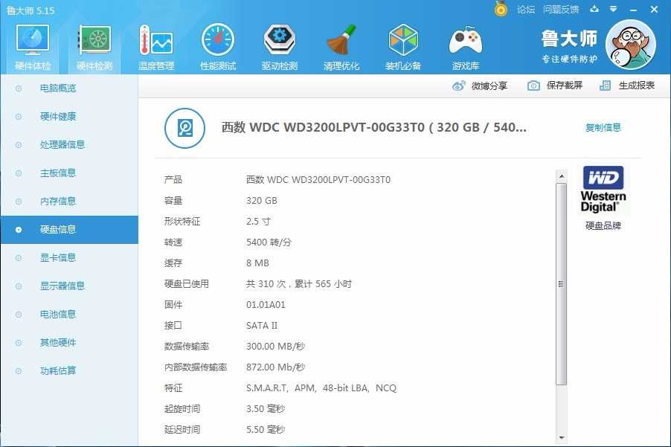This screenshot has width=671, height=447.
Task: Click the "硬盘品牌" caption under the WD logo
Action: coord(603,226)
